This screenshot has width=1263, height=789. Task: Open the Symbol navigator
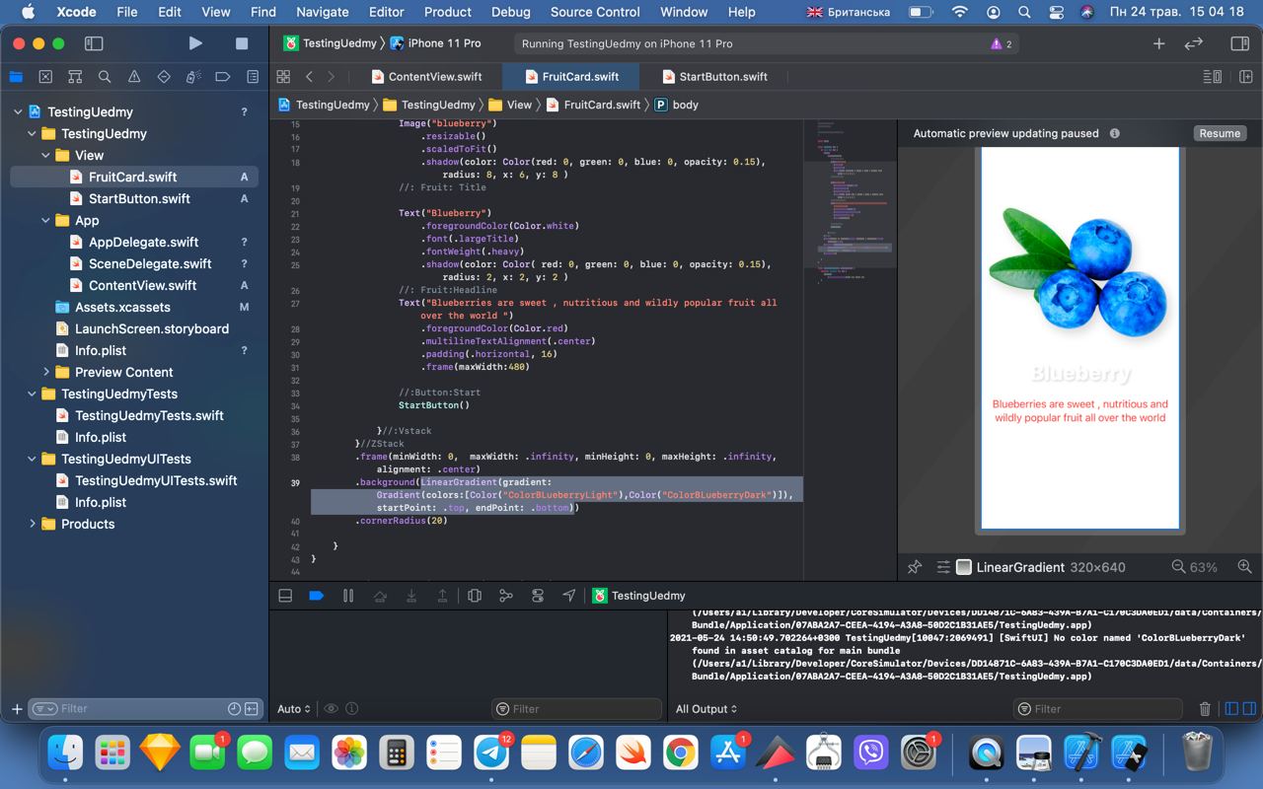[75, 77]
